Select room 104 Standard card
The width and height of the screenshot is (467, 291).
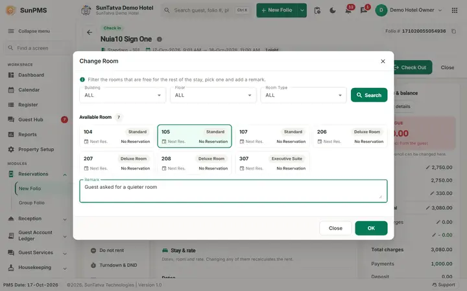click(x=117, y=136)
